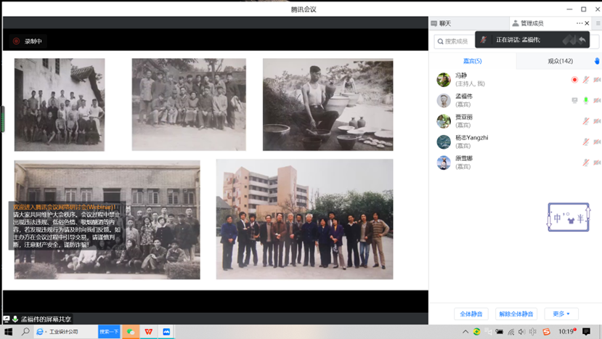Click 孟福伟's screen sharing status icon
The height and width of the screenshot is (339, 602).
tap(574, 101)
